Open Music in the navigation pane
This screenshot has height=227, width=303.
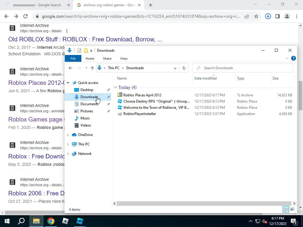tap(85, 118)
